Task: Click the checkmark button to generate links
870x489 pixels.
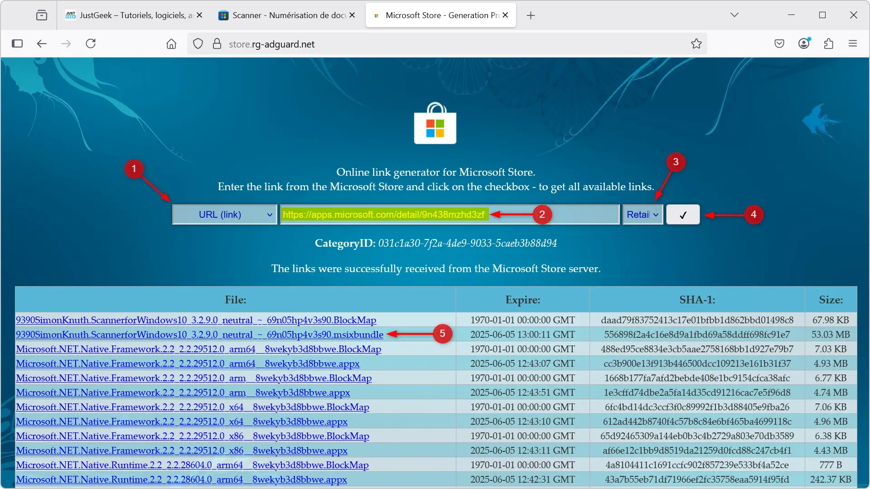Action: tap(683, 215)
